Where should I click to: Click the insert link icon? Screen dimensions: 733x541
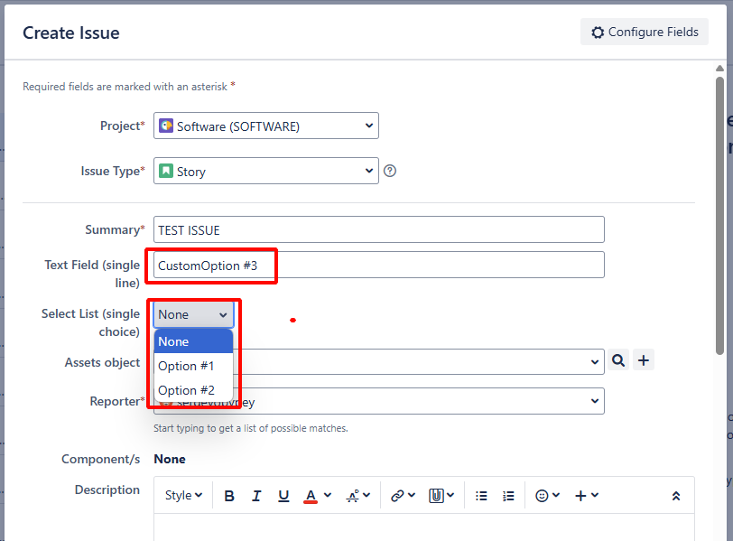pyautogui.click(x=397, y=496)
